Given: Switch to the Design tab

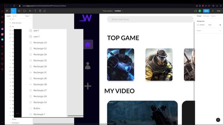Looking at the screenshot, I should (x=199, y=16).
